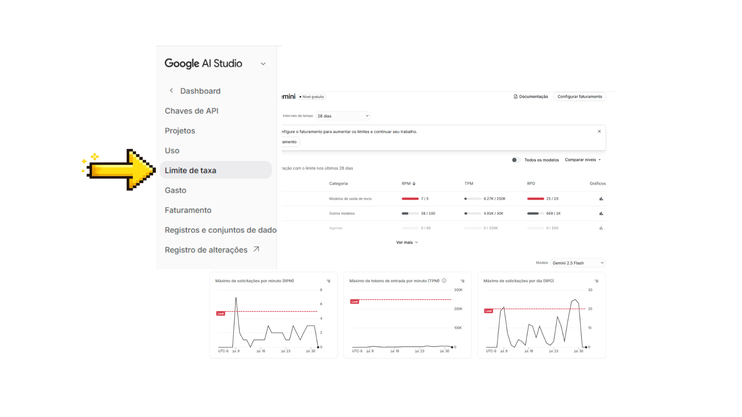
Task: Click the 4.91K / 30K TPM value
Action: pos(493,214)
